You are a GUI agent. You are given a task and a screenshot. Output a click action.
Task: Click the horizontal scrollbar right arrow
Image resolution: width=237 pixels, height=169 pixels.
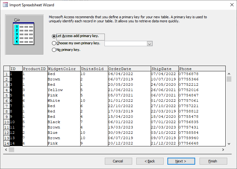pyautogui.click(x=223, y=150)
